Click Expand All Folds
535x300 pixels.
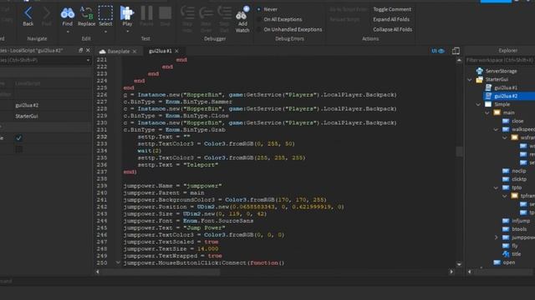391,19
